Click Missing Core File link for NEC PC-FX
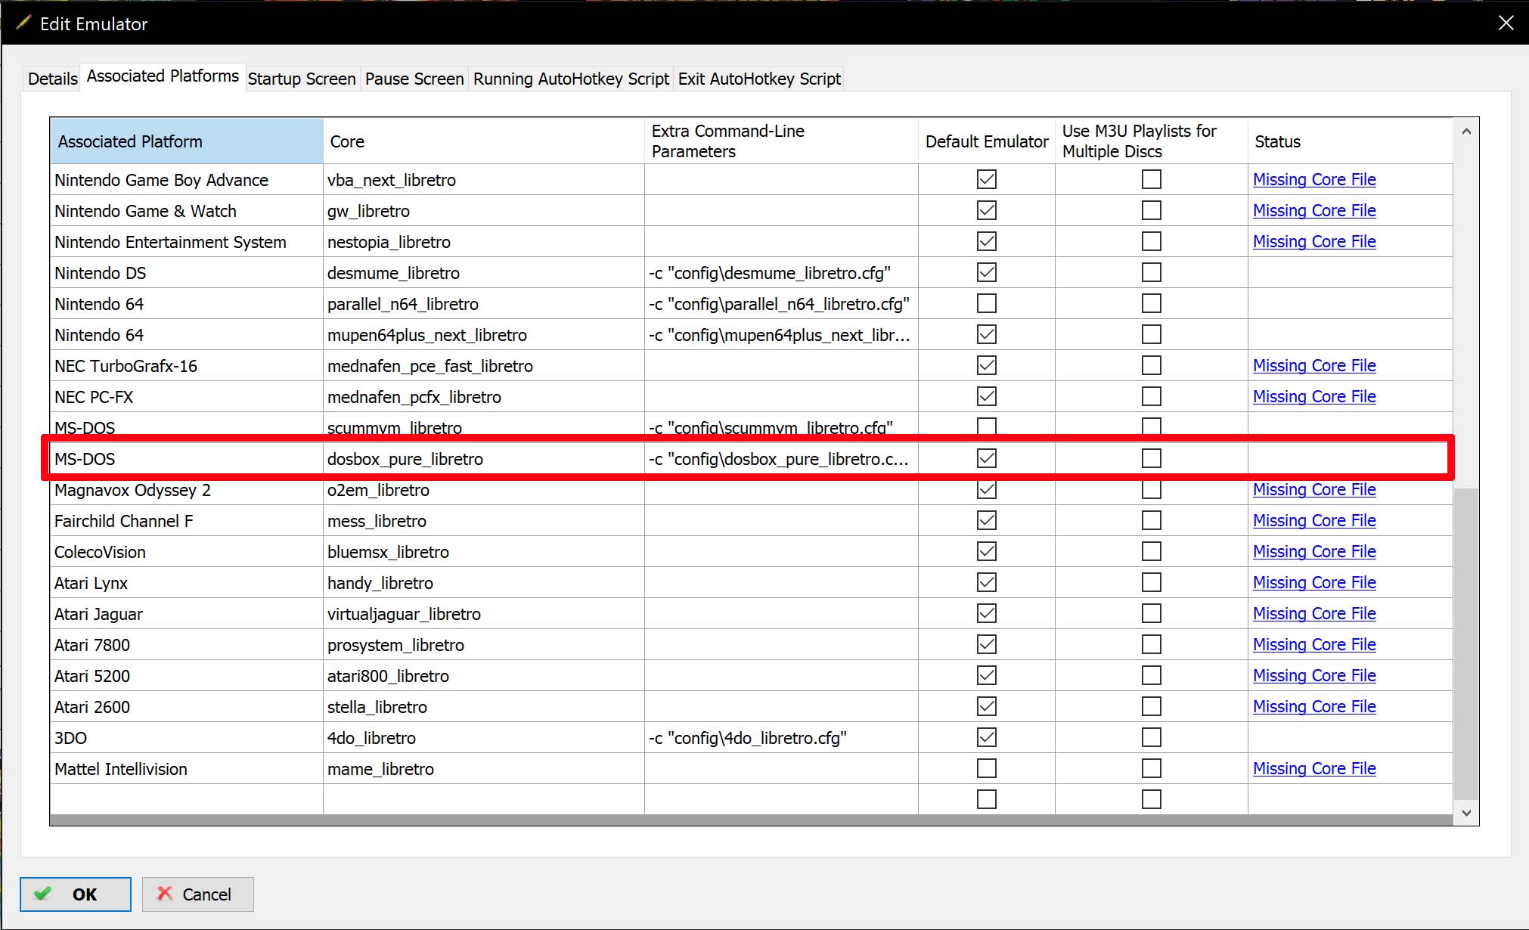 [x=1313, y=396]
